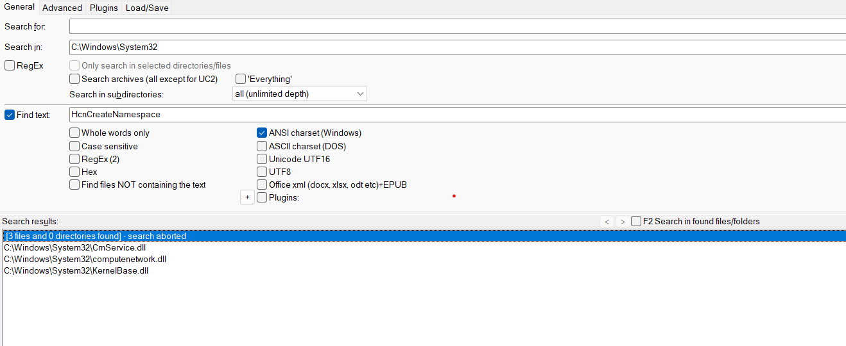Viewport: 846px width, 346px height.
Task: Disable ANSI charset (Windows) option
Action: click(x=262, y=133)
